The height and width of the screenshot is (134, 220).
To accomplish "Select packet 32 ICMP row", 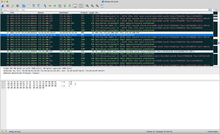I will tap(107, 44).
